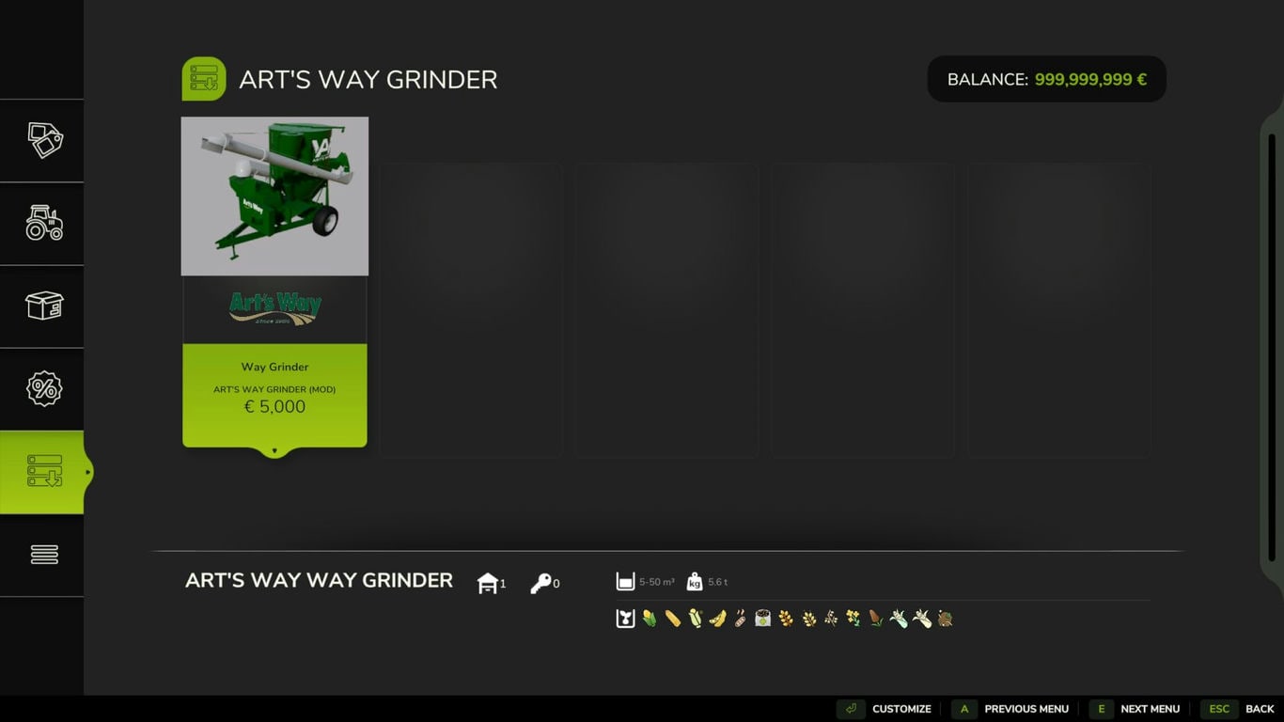Open the tractor vehicles category
The image size is (1284, 722).
(42, 223)
